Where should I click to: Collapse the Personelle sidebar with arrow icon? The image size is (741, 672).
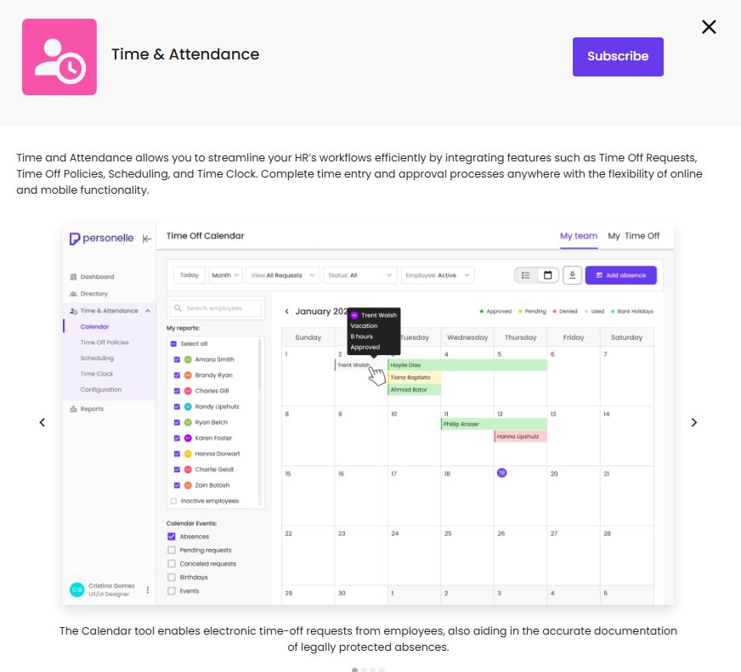tap(147, 239)
